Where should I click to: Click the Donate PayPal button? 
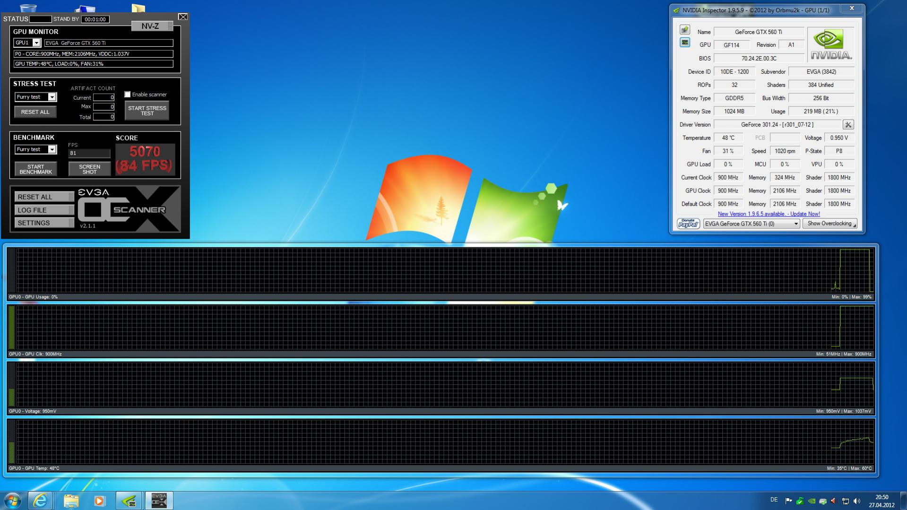click(x=688, y=224)
